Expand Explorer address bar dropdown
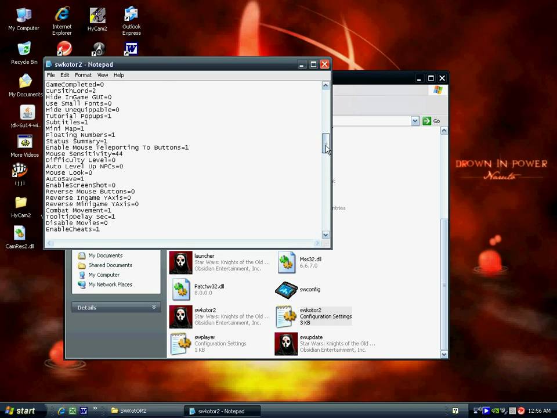Screen dimensions: 557x418 pyautogui.click(x=415, y=121)
